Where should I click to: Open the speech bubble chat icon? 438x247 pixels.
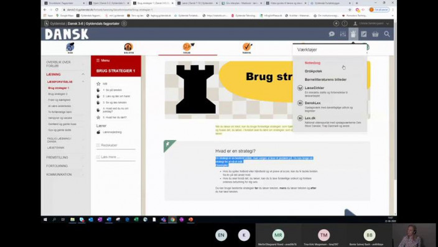coord(332,34)
